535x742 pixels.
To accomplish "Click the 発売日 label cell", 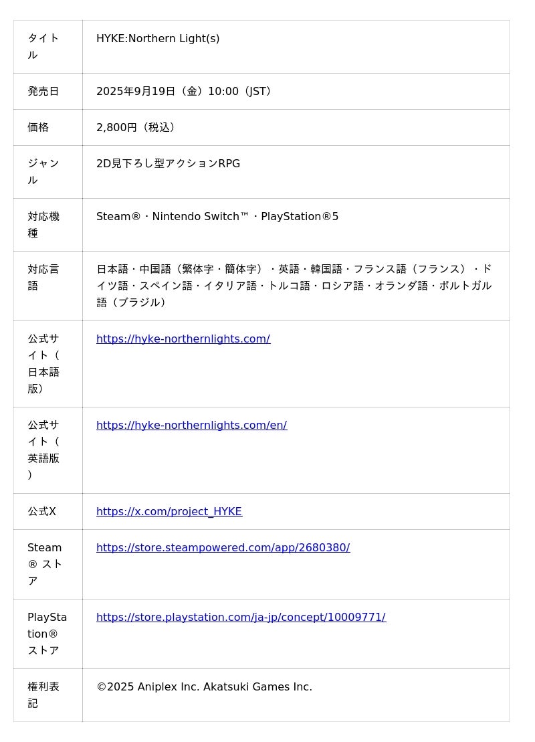I will pyautogui.click(x=43, y=92).
